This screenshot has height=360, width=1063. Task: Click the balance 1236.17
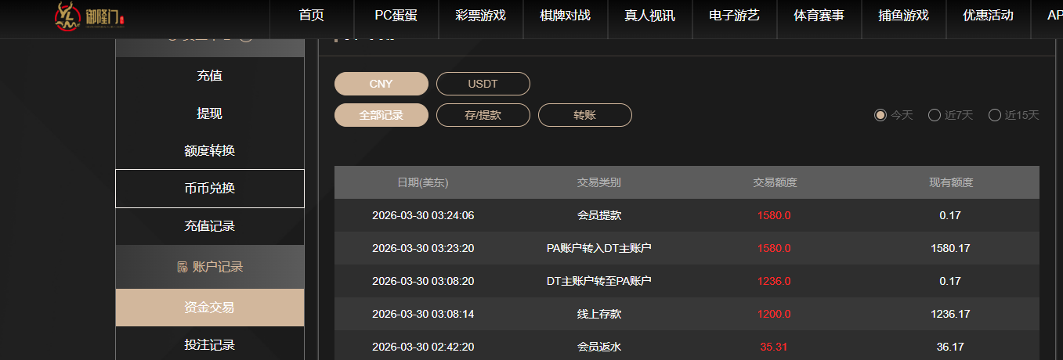tap(951, 314)
